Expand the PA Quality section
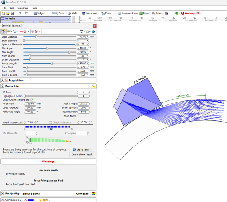Viewport: 227px width, 202px height. pyautogui.click(x=3, y=194)
